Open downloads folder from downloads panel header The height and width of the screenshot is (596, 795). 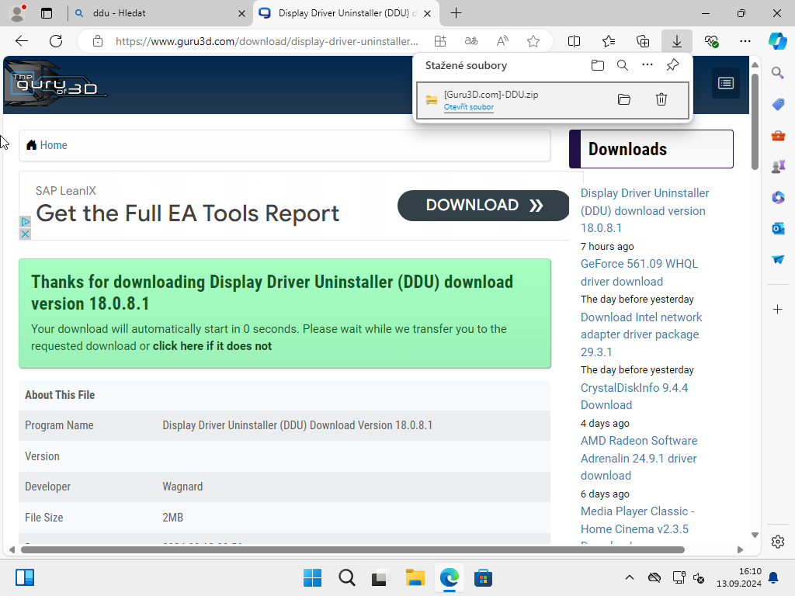click(597, 65)
